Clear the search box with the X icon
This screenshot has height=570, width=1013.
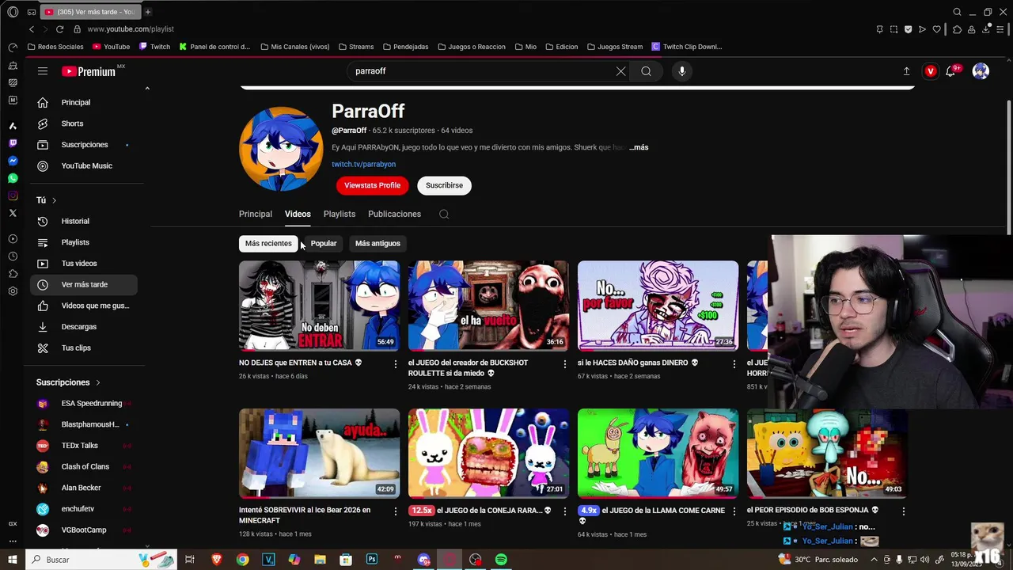pyautogui.click(x=620, y=71)
